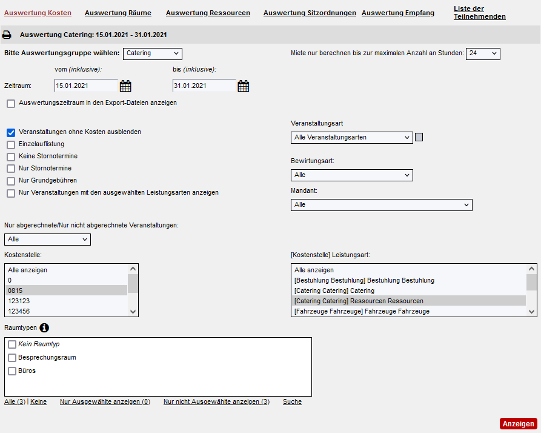The width and height of the screenshot is (541, 433).
Task: Select [Catering Catering] Ressourcen Ressourcen entry
Action: point(409,301)
